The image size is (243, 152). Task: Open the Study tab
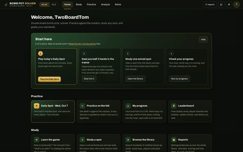(x=79, y=5)
